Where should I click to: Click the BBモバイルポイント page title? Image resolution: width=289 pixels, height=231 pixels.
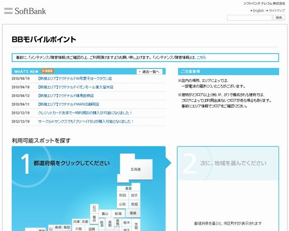[44, 40]
